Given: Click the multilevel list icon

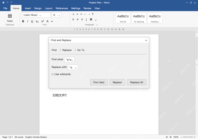Looking at the screenshot, I should [81, 14].
